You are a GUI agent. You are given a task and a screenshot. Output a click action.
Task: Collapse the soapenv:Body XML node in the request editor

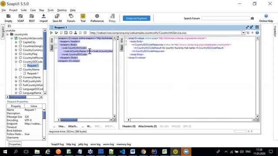coord(56,45)
